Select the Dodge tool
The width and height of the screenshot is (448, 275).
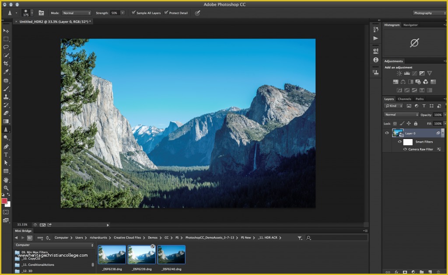coord(6,138)
